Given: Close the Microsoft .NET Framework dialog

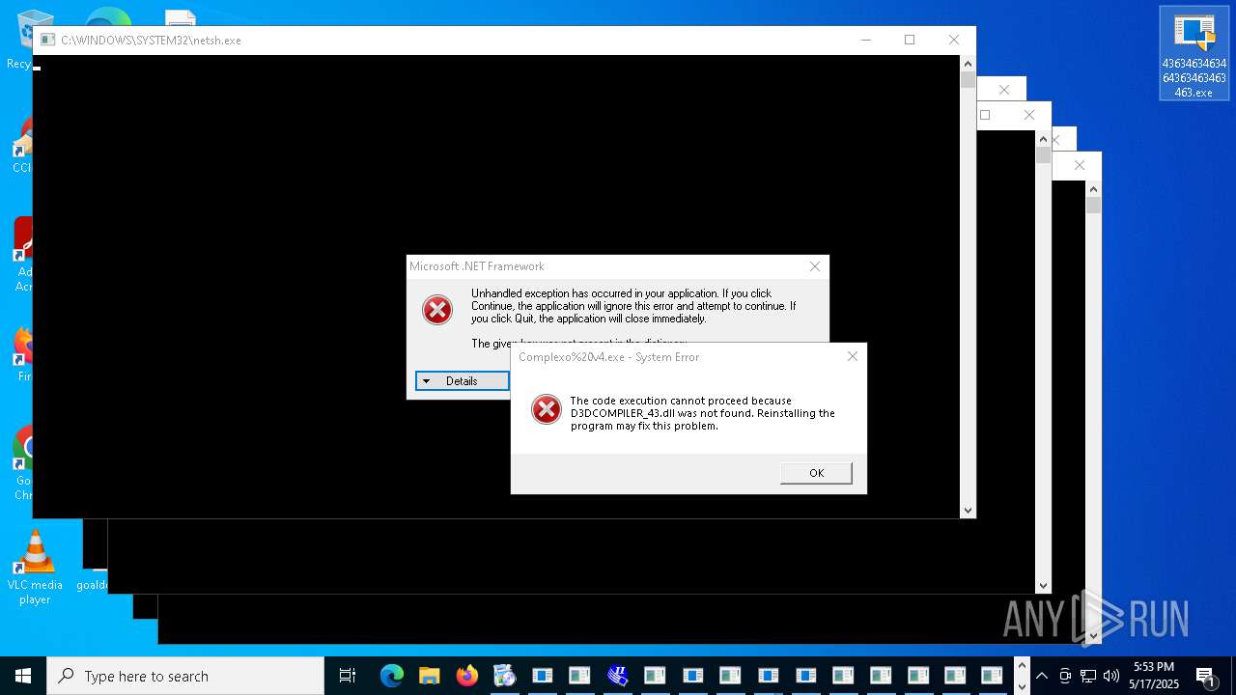Looking at the screenshot, I should (815, 266).
